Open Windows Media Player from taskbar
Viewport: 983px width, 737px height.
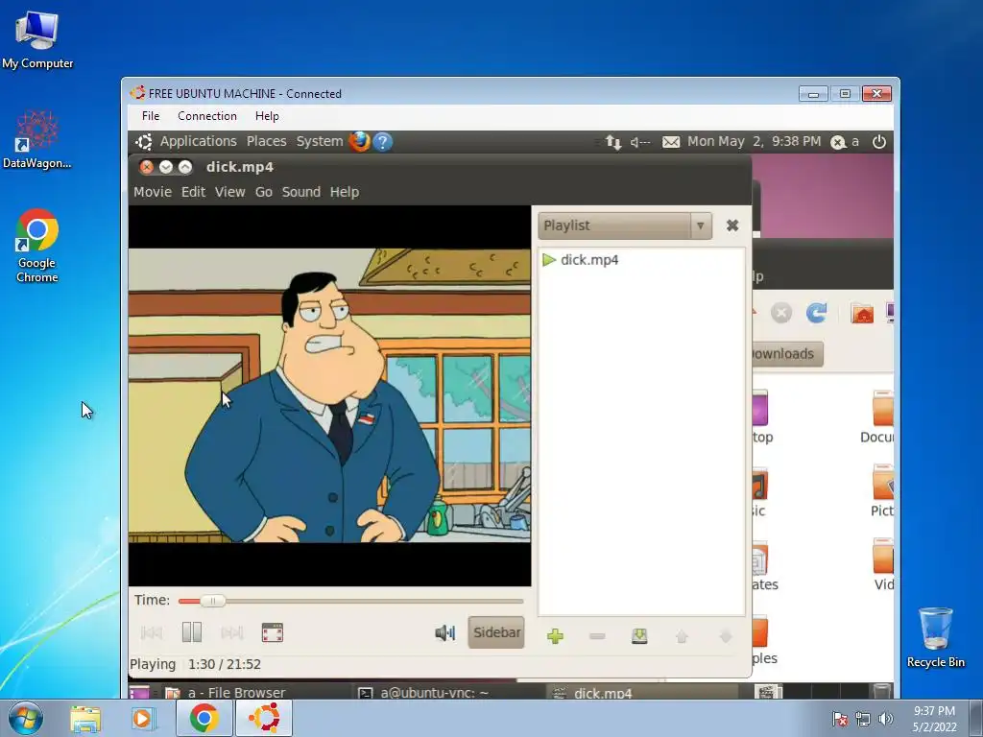(143, 718)
